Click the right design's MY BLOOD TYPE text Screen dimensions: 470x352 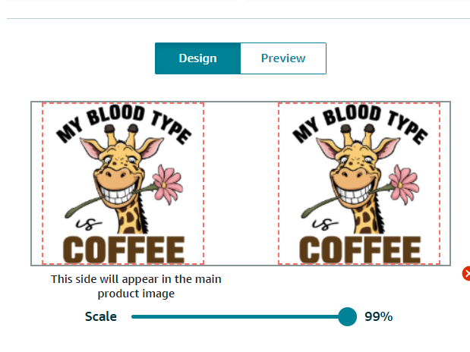coord(358,121)
